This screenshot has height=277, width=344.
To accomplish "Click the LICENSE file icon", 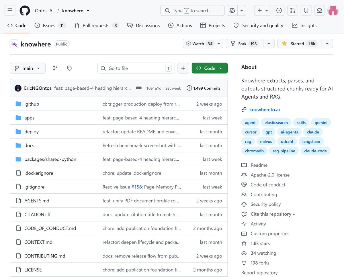I will pos(19,270).
